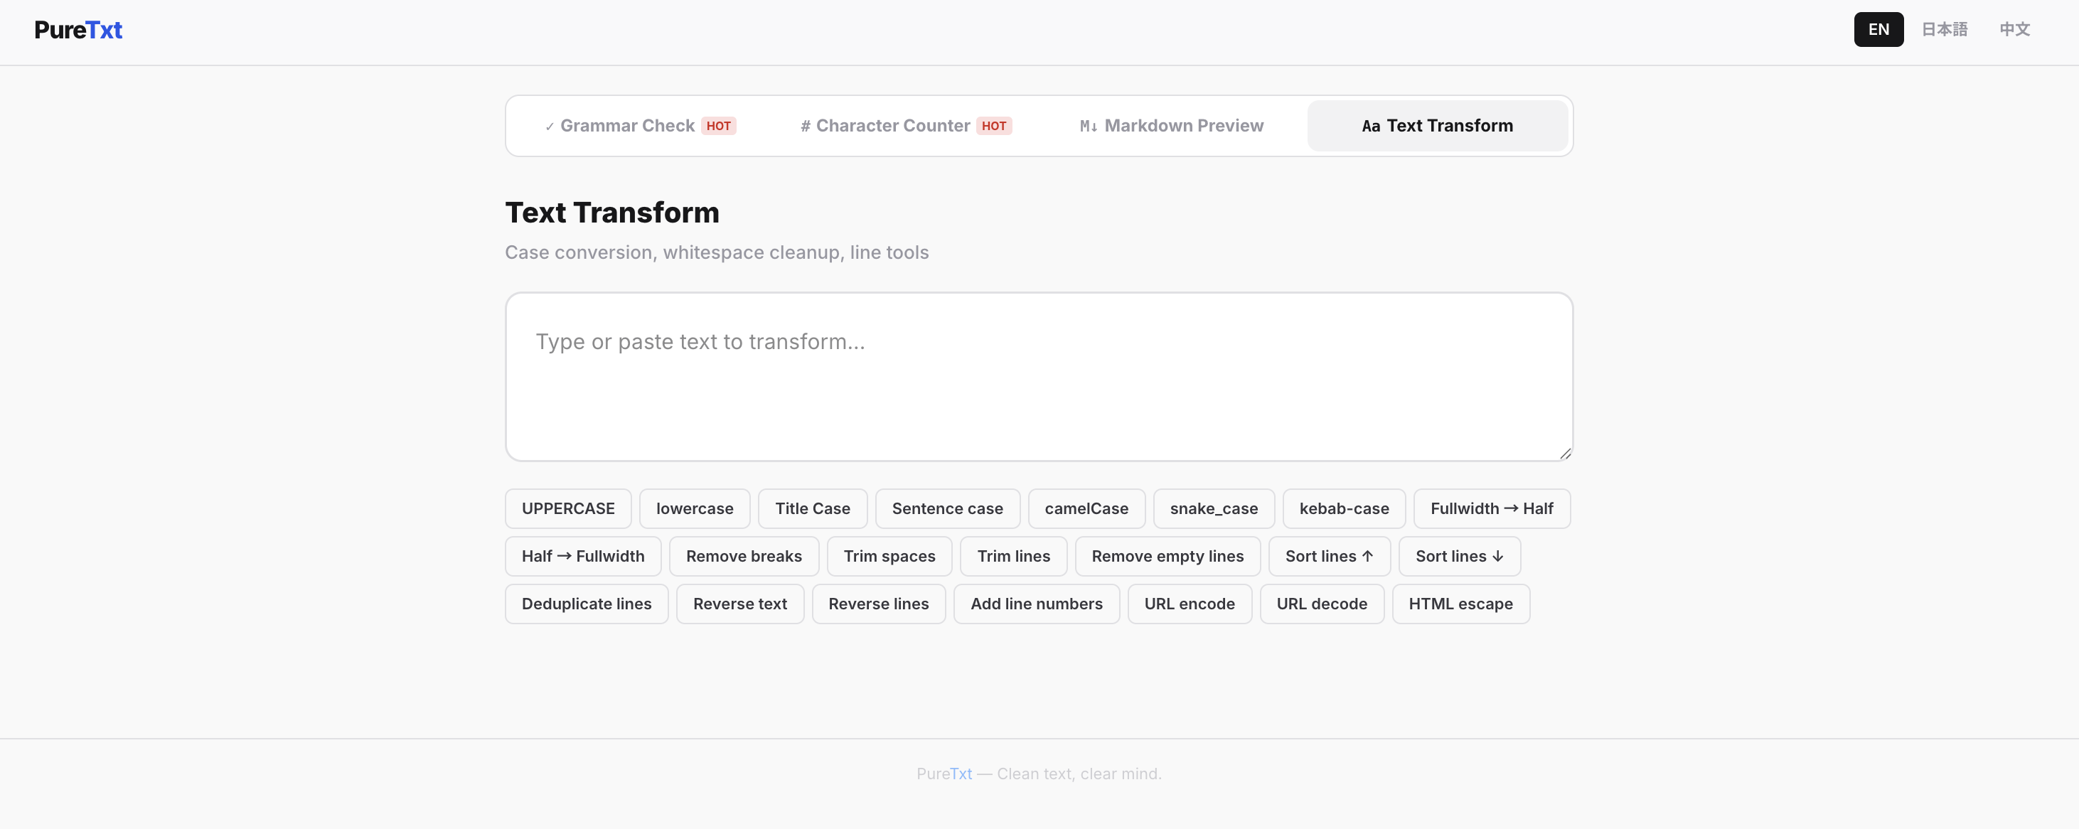Click the hash icon on Character Counter
This screenshot has height=829, width=2079.
tap(805, 126)
